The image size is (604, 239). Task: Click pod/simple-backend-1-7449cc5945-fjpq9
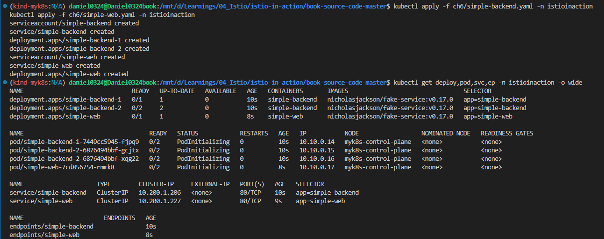(74, 142)
